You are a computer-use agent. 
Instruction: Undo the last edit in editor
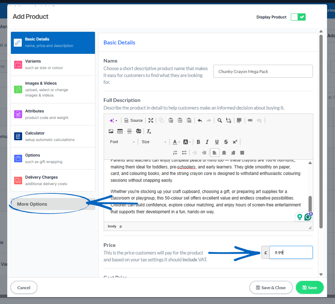[x=200, y=120]
